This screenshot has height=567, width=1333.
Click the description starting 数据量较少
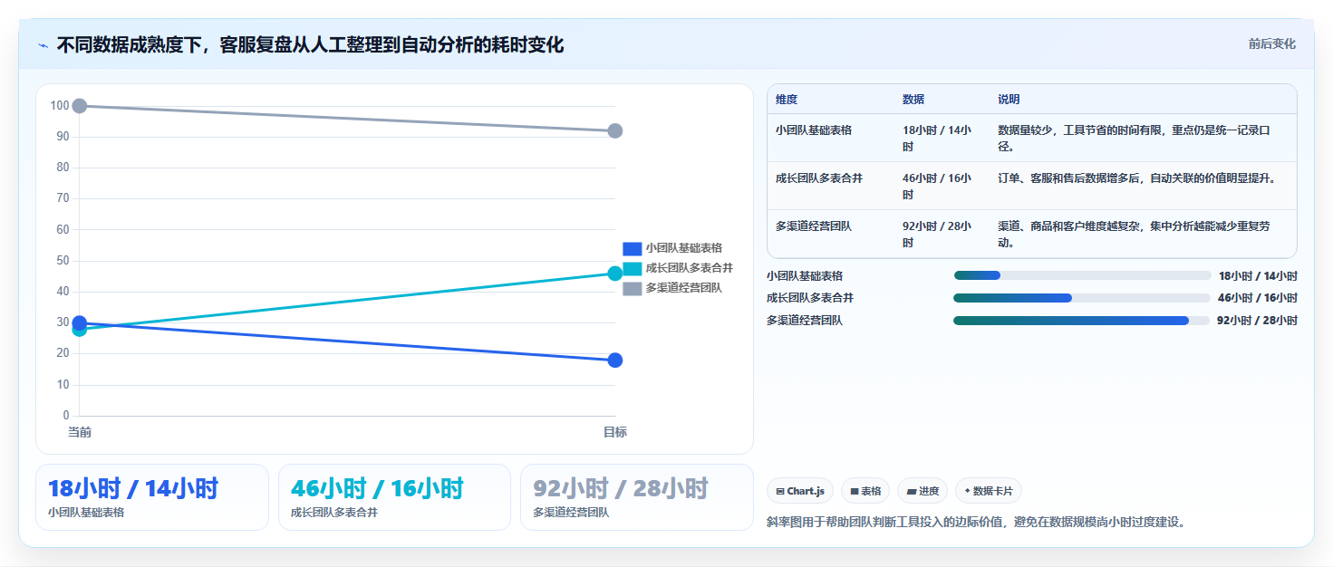[1134, 139]
